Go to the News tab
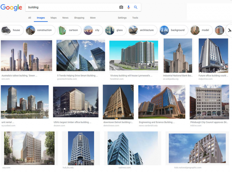The image size is (232, 173). 65,18
